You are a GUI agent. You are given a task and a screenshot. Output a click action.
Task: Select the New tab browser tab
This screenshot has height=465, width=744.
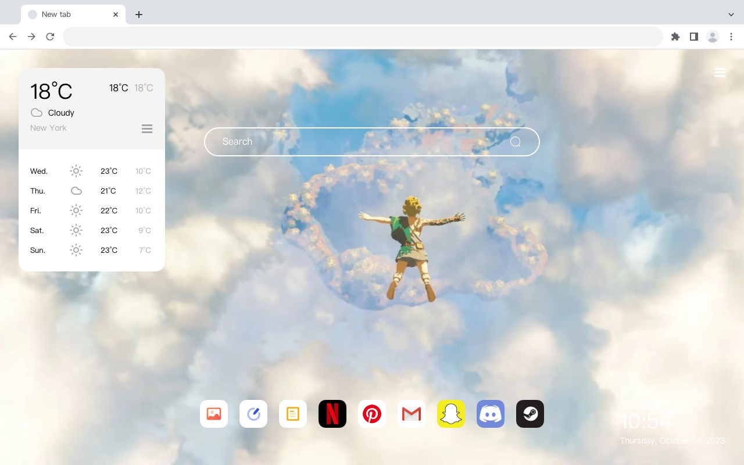(x=73, y=15)
